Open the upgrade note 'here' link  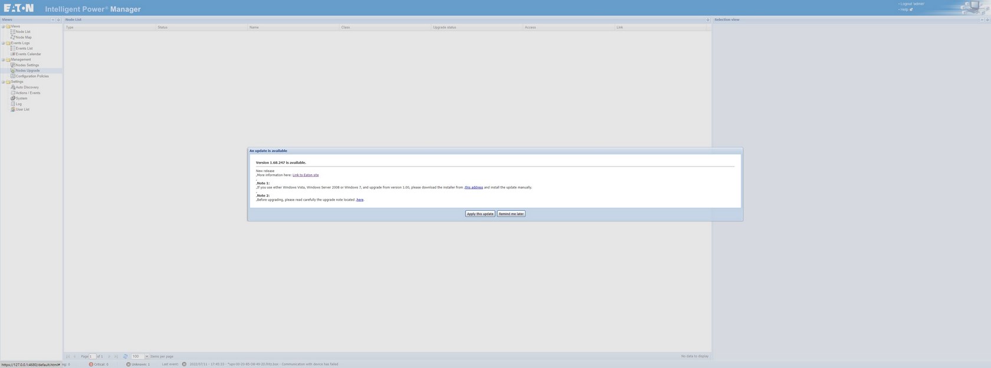(360, 200)
